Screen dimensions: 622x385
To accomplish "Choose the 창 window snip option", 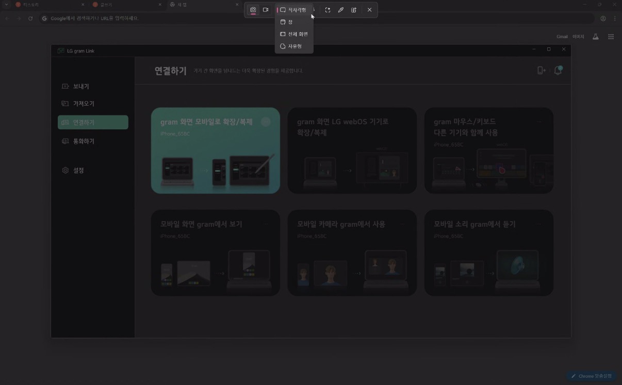I will pyautogui.click(x=294, y=22).
